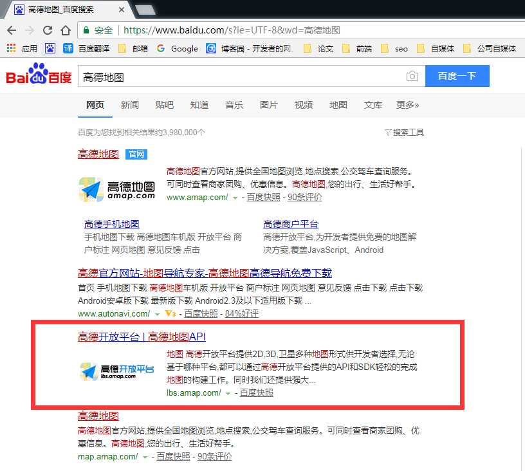Click the Baidu logo
Image resolution: width=525 pixels, height=471 pixels.
click(x=39, y=74)
